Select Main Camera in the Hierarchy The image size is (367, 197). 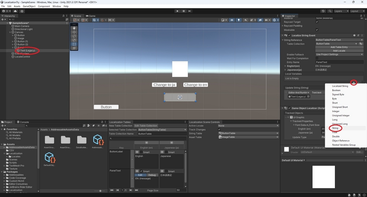(x=22, y=26)
